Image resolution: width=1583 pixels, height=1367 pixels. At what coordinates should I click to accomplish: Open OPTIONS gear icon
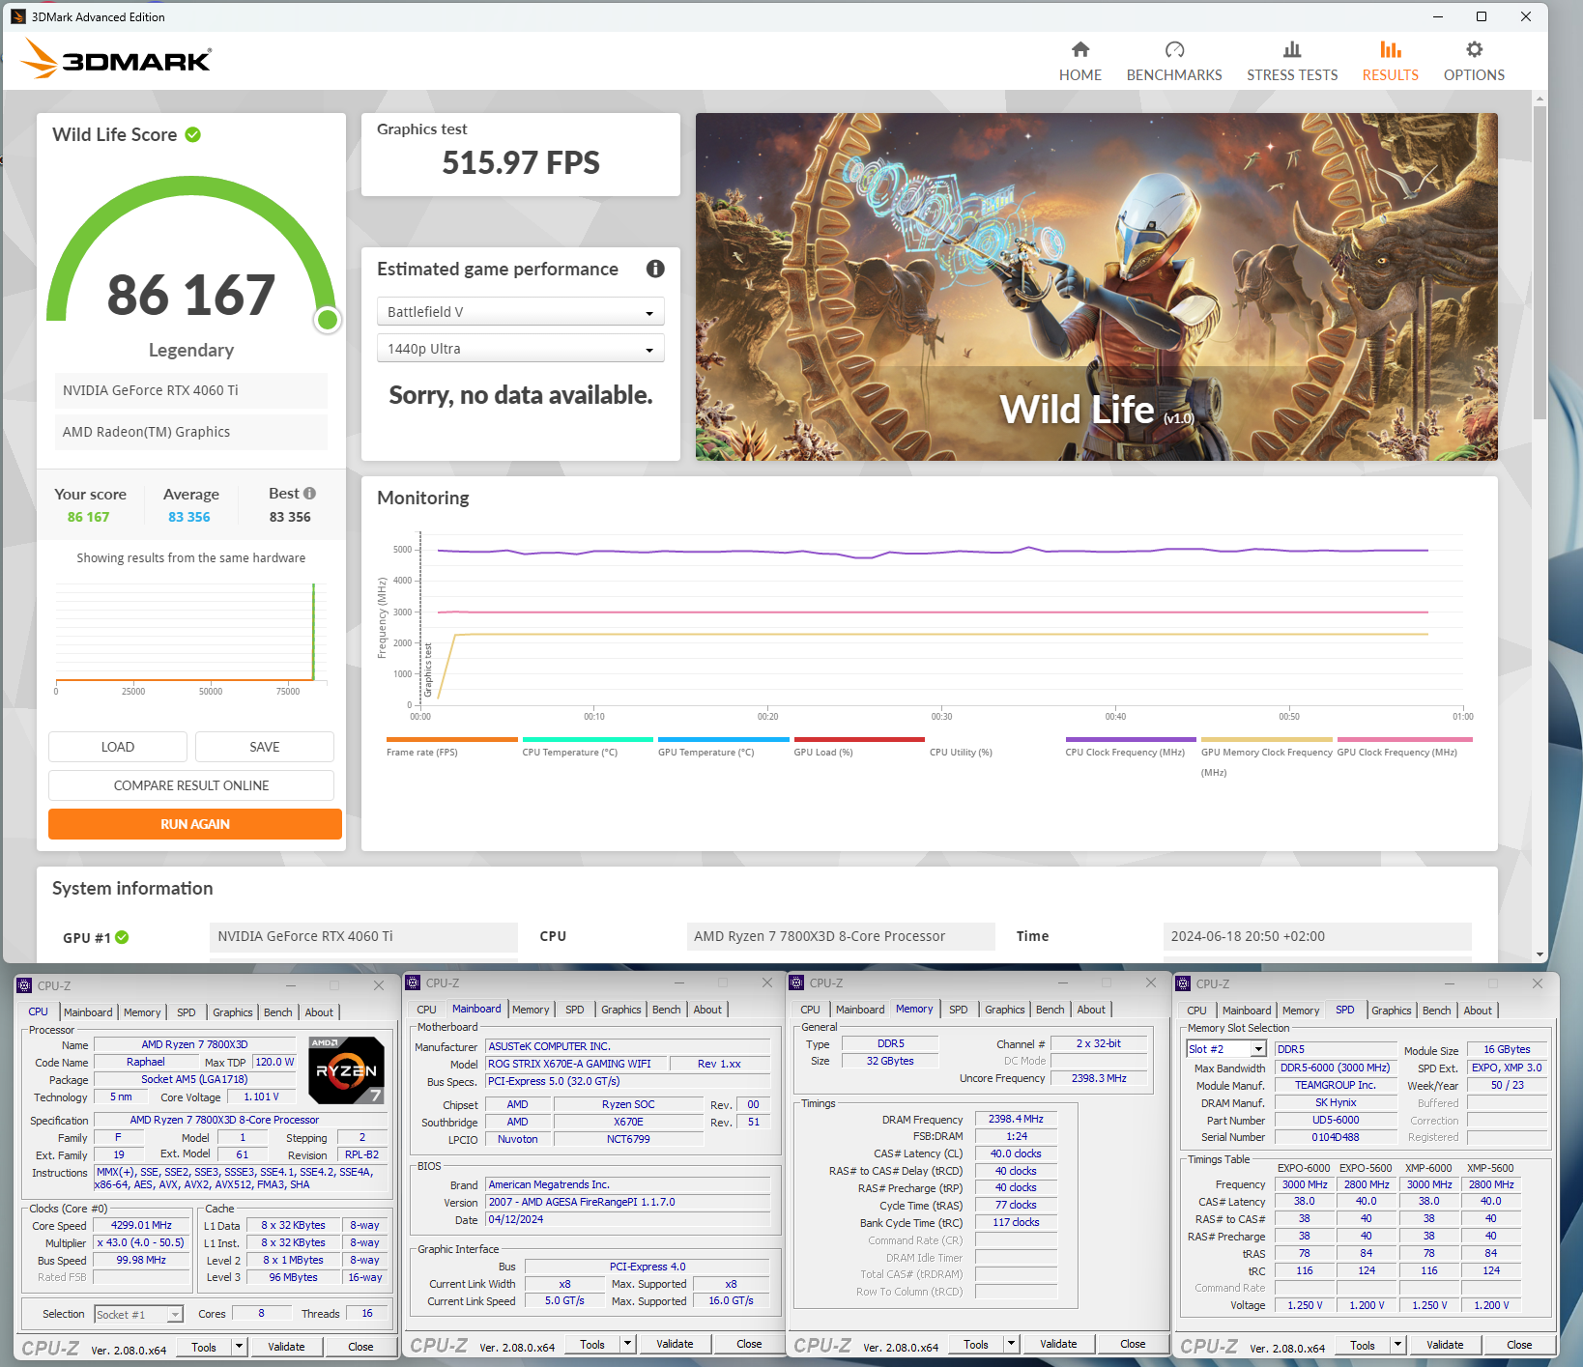(x=1474, y=49)
